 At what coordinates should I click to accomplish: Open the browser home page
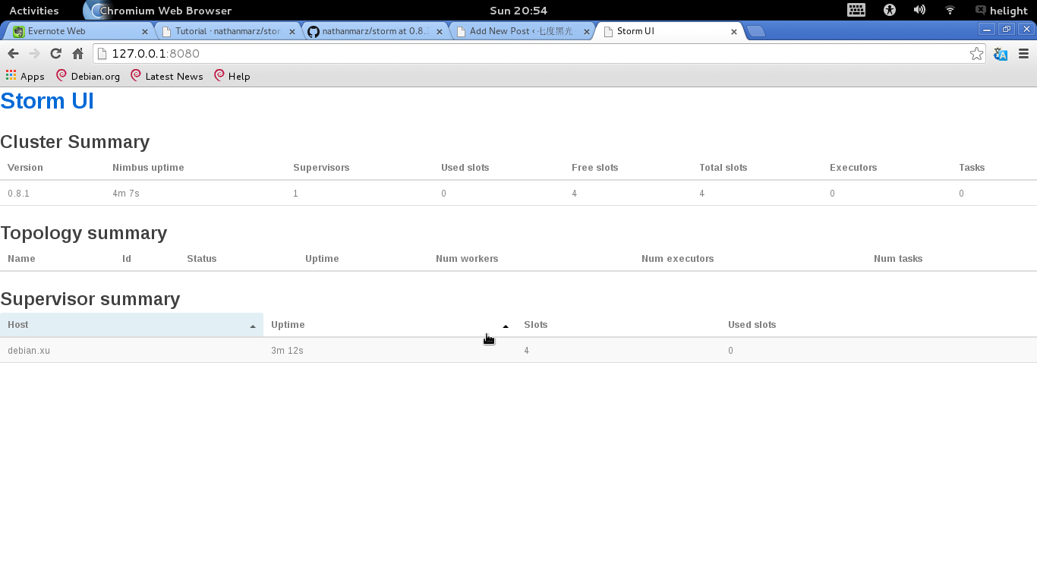click(x=77, y=54)
